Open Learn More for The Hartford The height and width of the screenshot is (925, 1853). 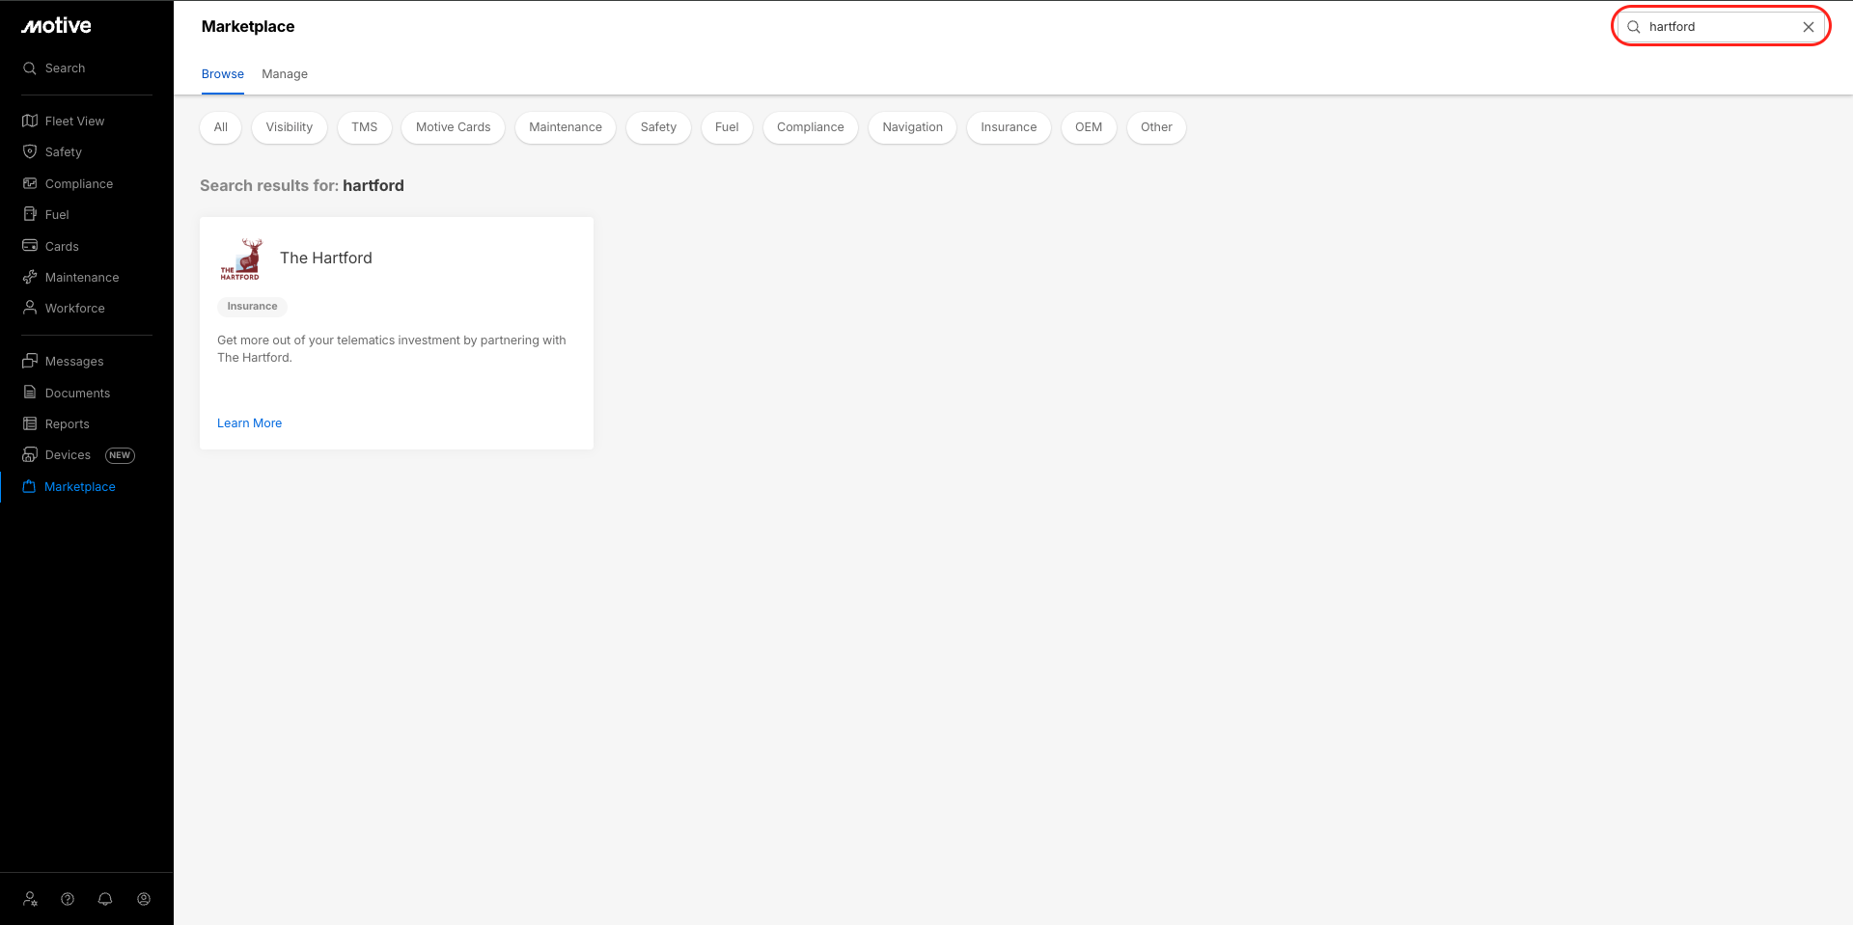249,423
